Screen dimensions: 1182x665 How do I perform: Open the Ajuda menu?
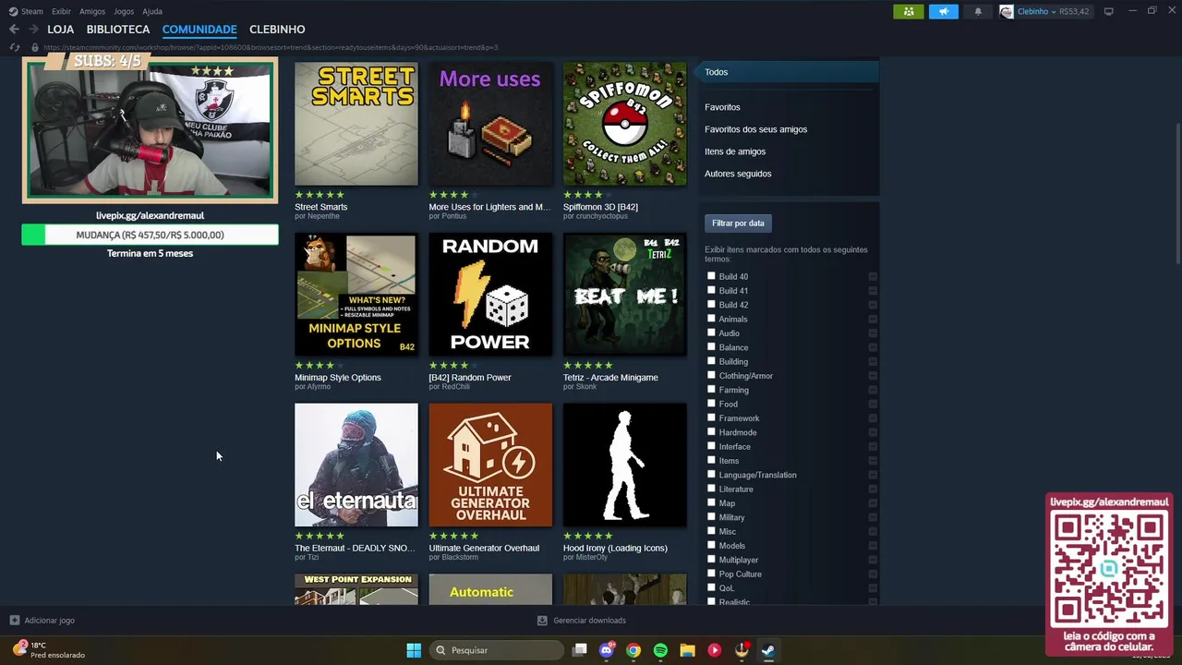[x=152, y=12]
